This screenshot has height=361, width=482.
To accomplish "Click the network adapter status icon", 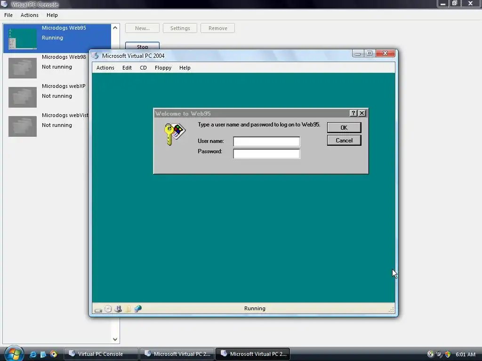I will click(x=138, y=308).
